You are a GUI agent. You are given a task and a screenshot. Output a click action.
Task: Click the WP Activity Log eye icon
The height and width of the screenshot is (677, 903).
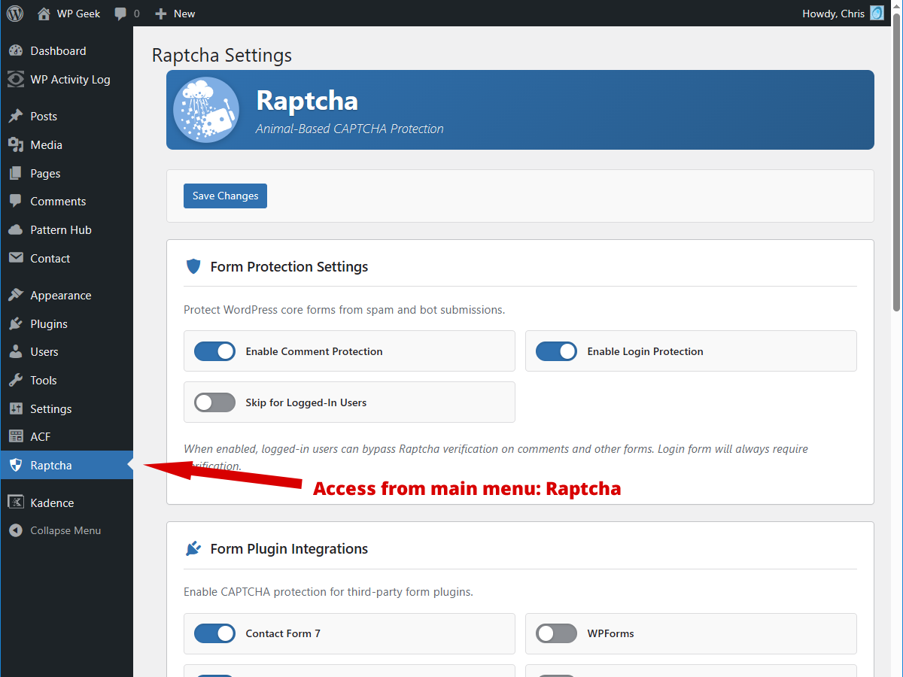pyautogui.click(x=16, y=79)
